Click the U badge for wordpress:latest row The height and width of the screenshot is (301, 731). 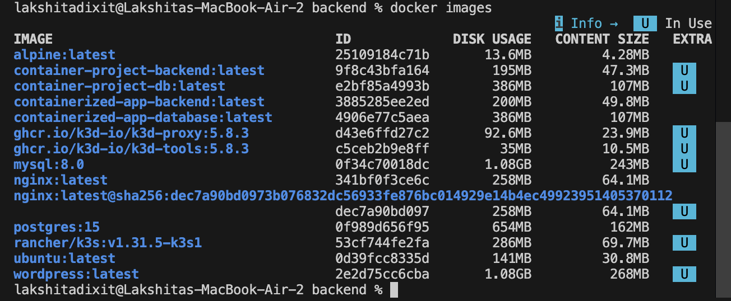684,274
